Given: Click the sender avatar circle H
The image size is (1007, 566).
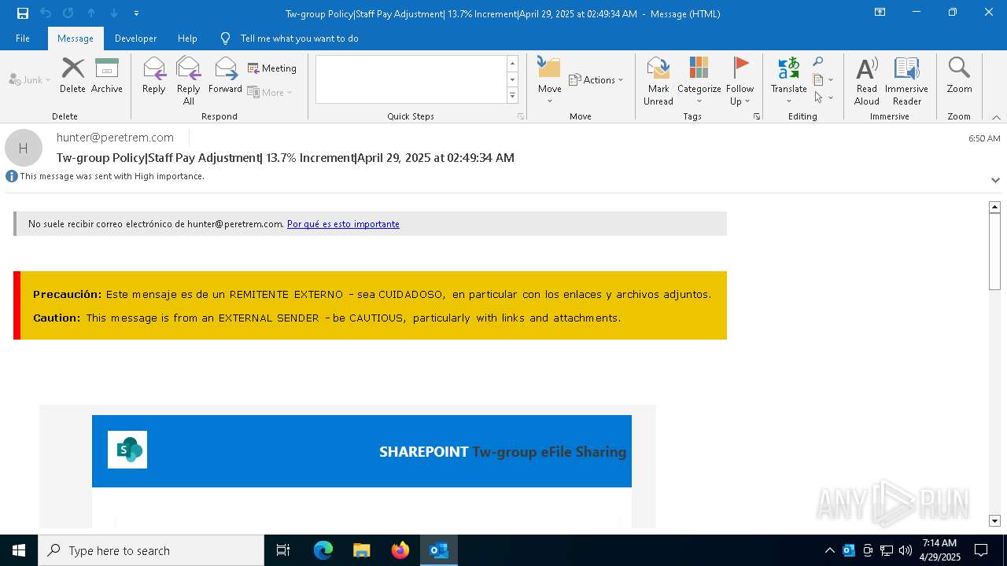Looking at the screenshot, I should (x=24, y=148).
